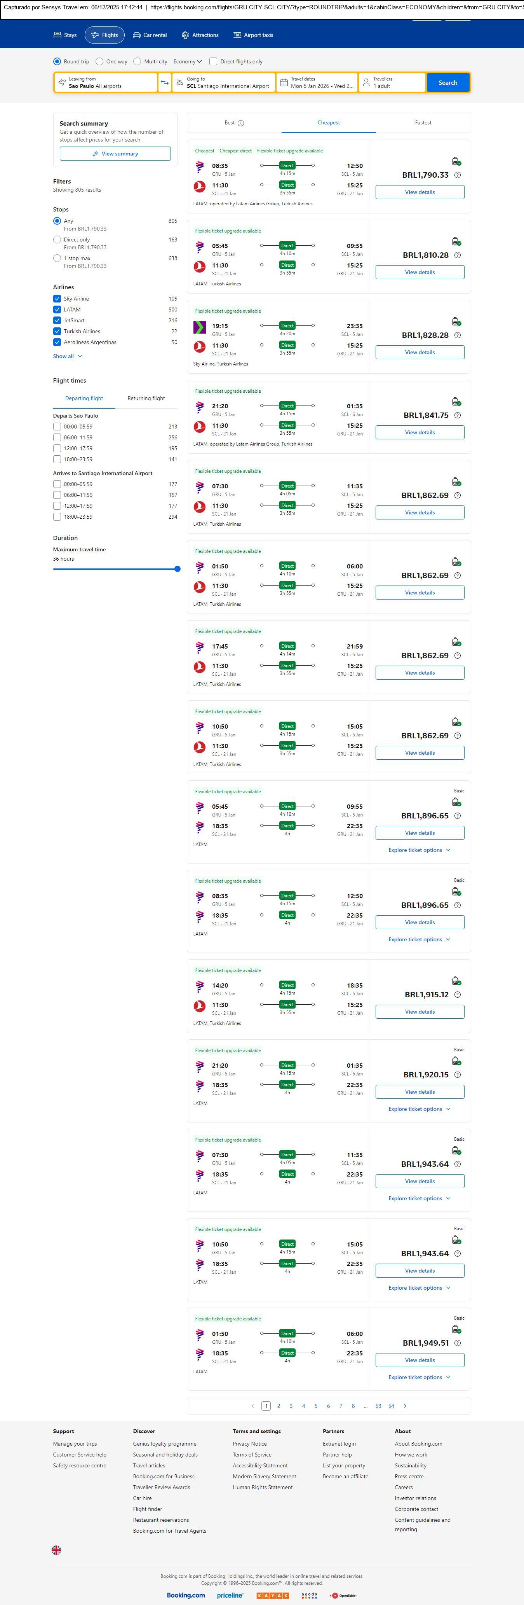Expand Show all airlines list
524x1605 pixels.
click(67, 357)
